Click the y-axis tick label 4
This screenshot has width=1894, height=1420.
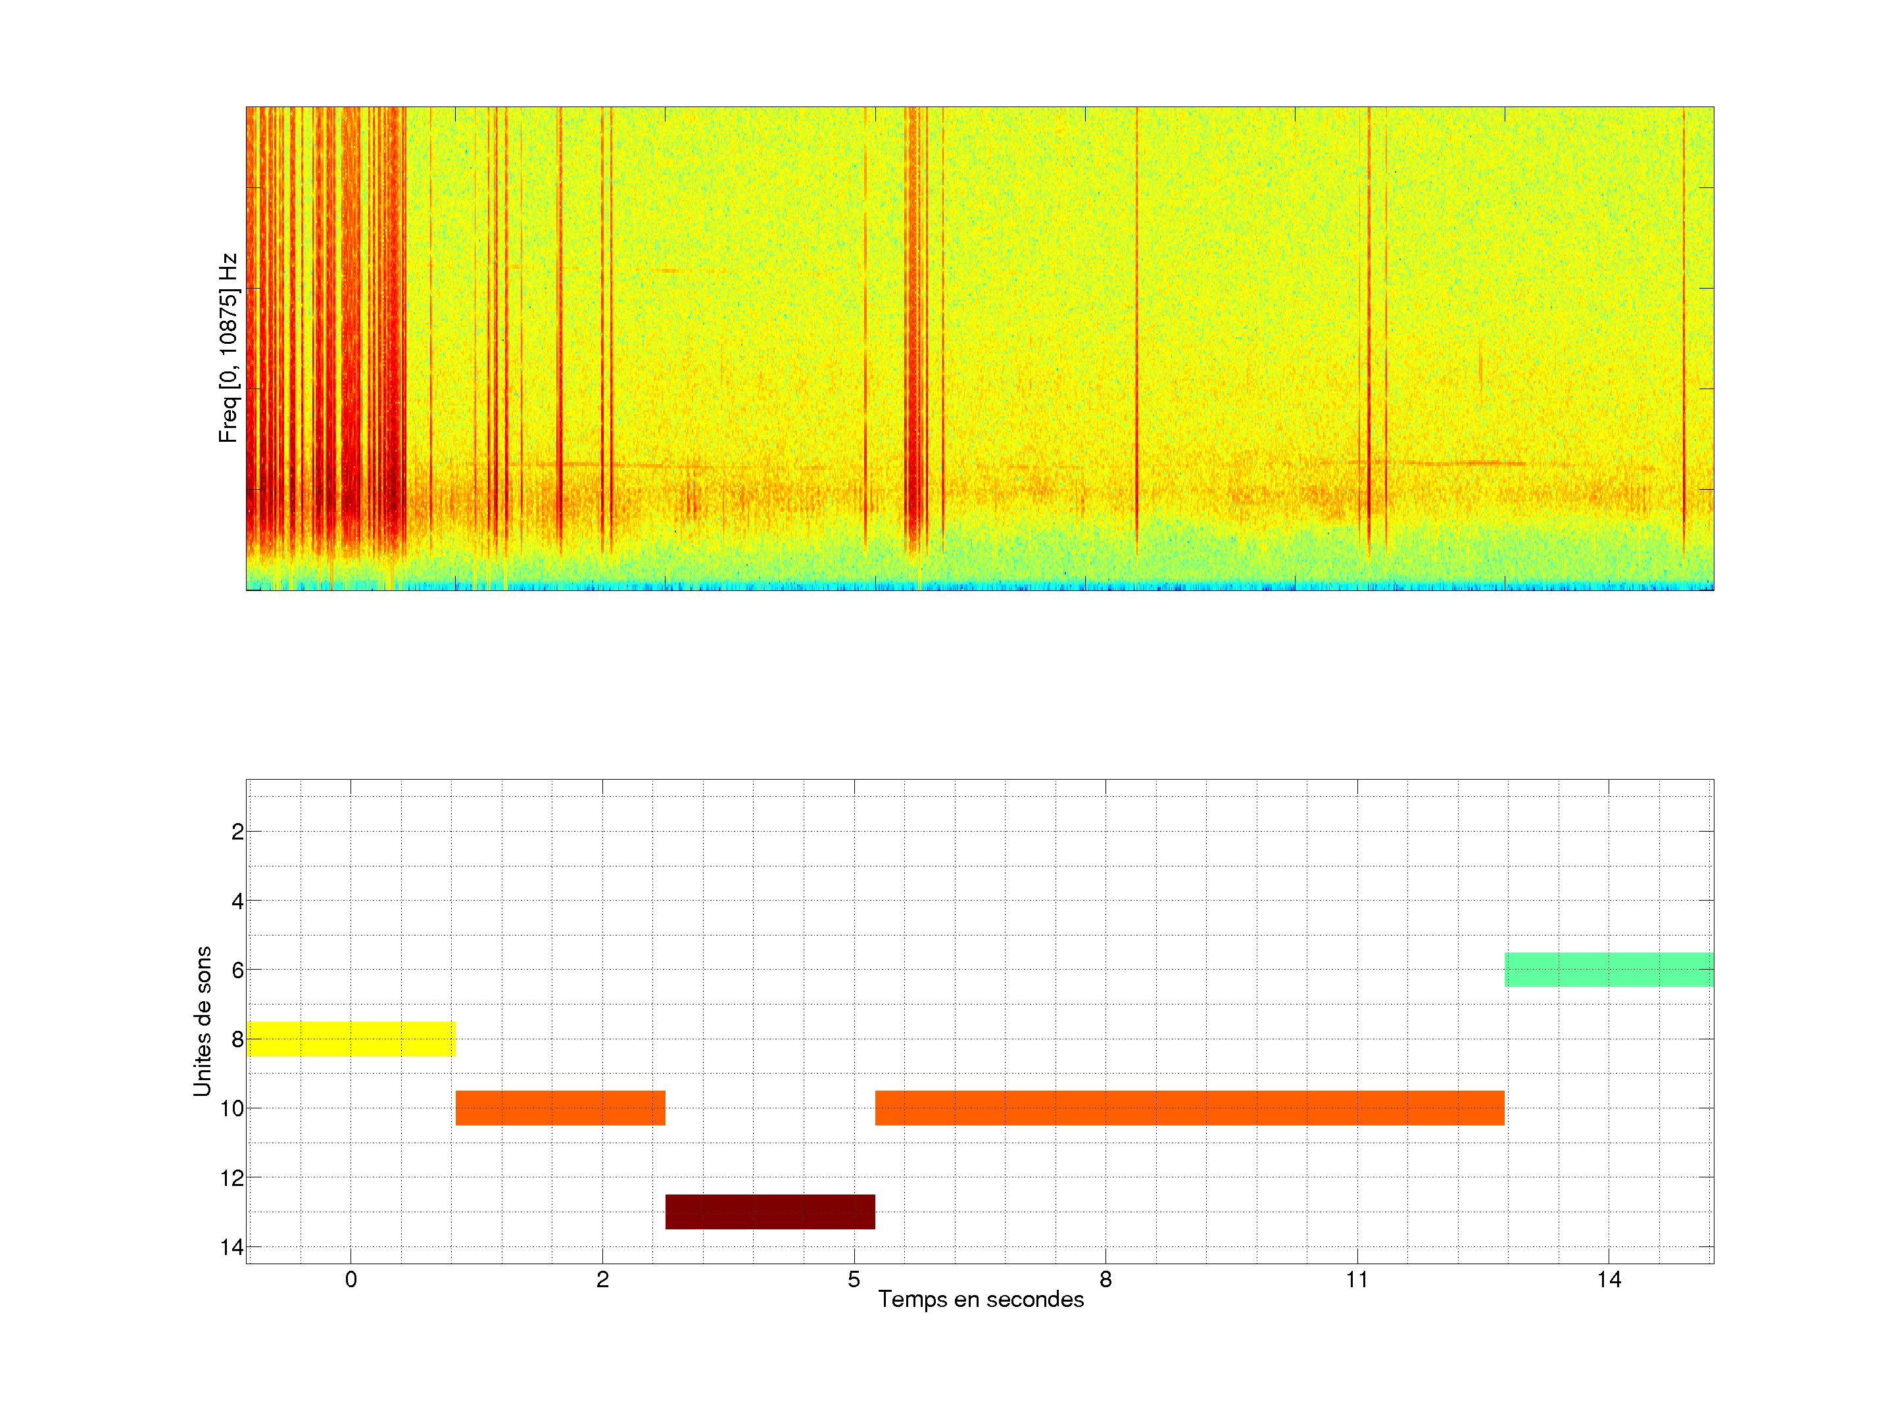click(237, 901)
